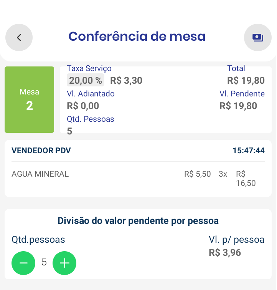The image size is (277, 290).
Task: Click the Divisão do valor pendente heading
Action: tap(138, 220)
